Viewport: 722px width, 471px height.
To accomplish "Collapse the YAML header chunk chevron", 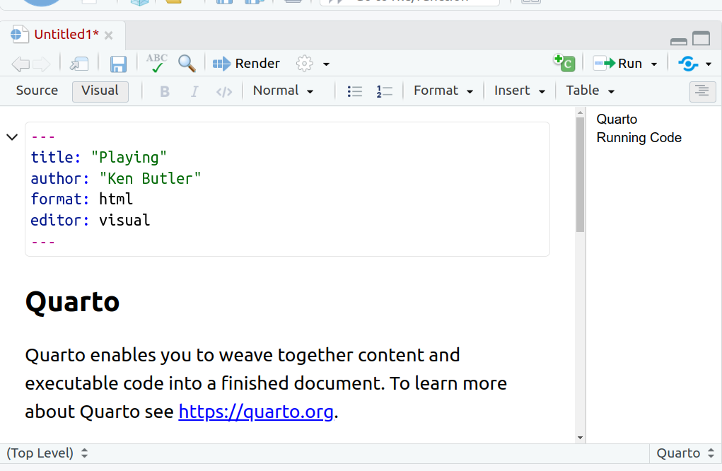I will pos(12,136).
